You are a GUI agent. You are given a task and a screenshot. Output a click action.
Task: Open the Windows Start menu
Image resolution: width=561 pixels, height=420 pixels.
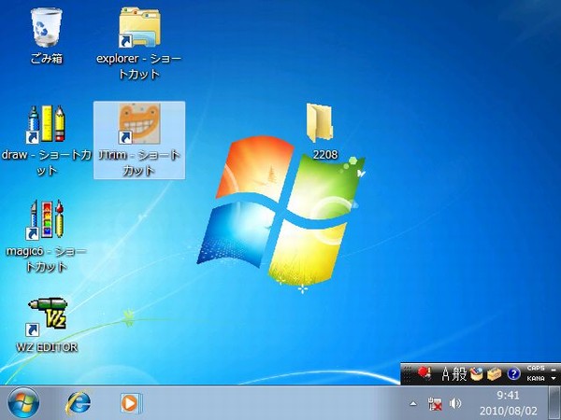coord(23,403)
